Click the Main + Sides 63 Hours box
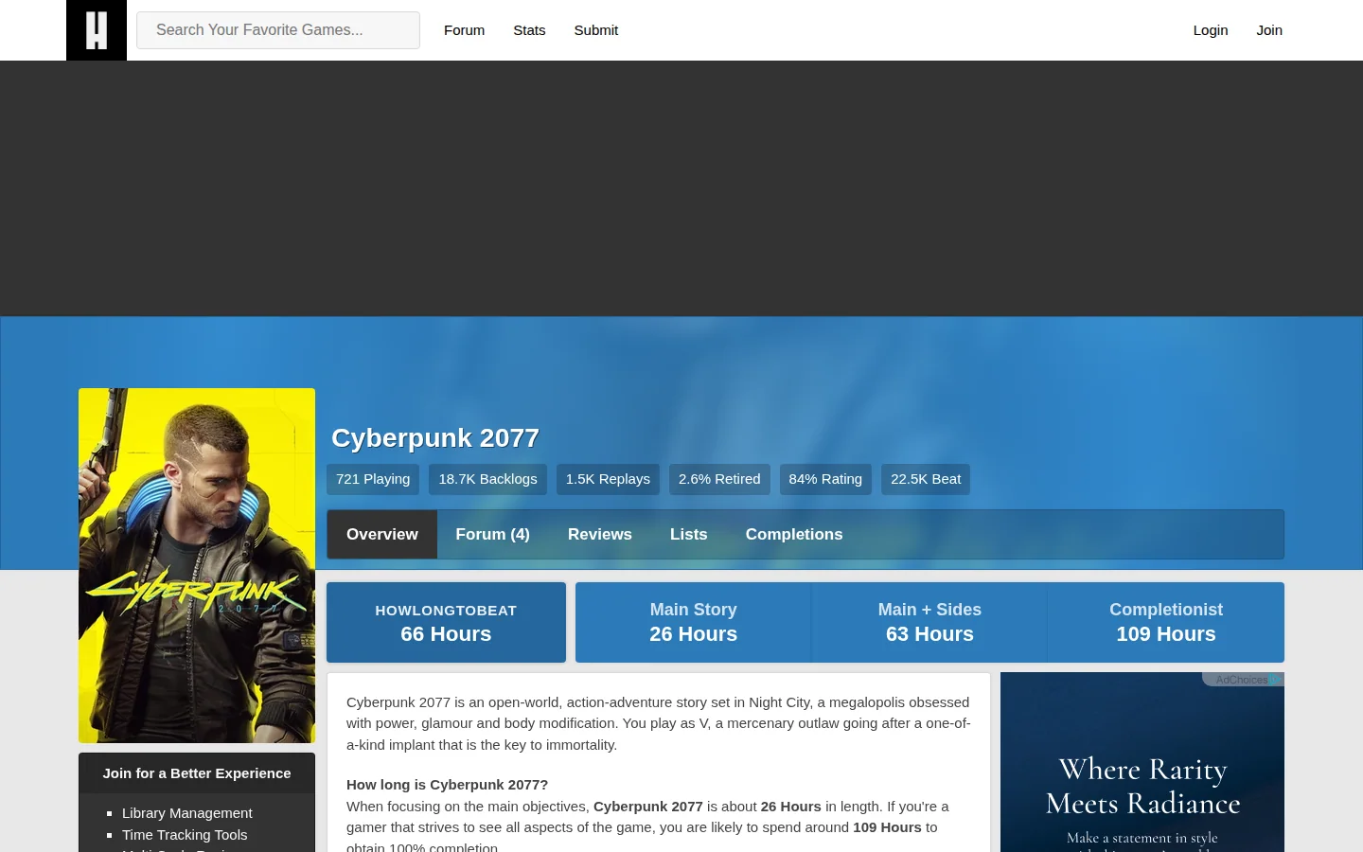Screen dimensions: 1363x852 point(929,623)
